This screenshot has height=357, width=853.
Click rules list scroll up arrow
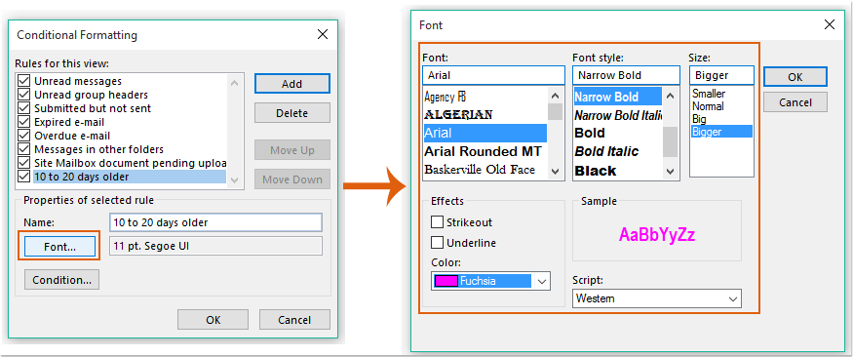point(235,83)
